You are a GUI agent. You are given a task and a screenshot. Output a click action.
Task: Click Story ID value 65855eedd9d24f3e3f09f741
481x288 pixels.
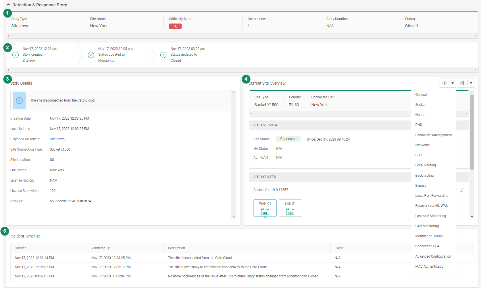(71, 201)
